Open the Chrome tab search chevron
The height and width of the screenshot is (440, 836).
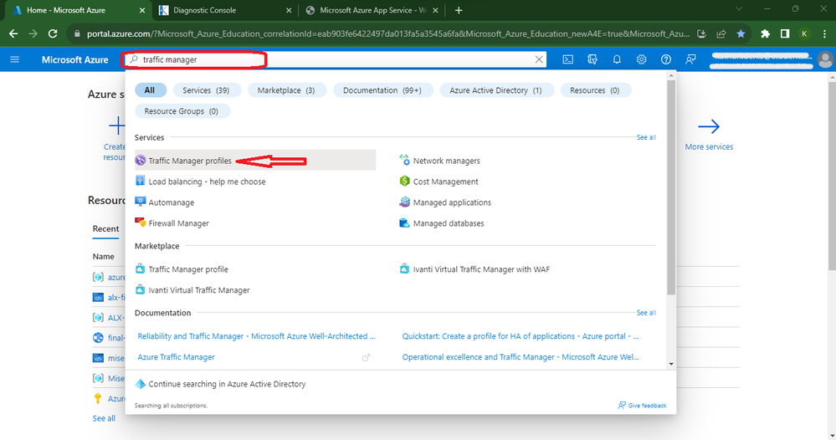738,9
